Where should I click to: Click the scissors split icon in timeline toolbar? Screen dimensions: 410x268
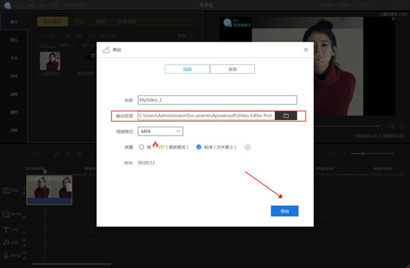(68, 154)
